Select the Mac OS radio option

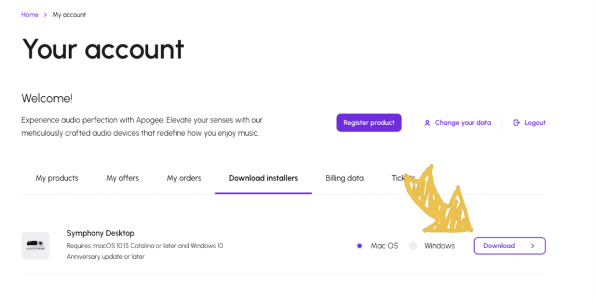[x=360, y=246]
